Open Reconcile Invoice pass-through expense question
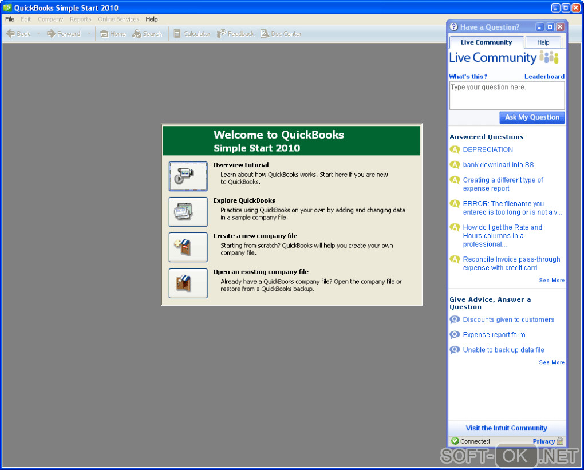The image size is (584, 470). (511, 264)
